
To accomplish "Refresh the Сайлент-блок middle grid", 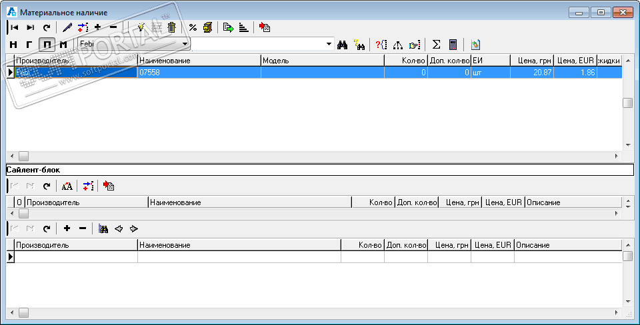I will coord(47,186).
